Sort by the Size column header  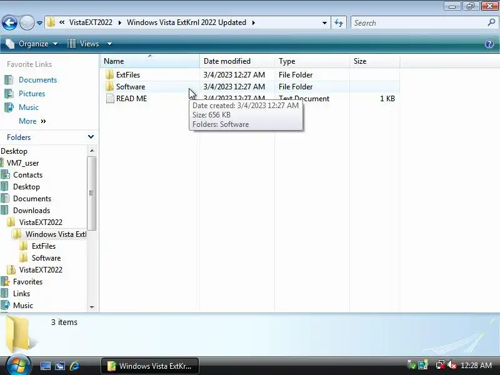(374, 61)
